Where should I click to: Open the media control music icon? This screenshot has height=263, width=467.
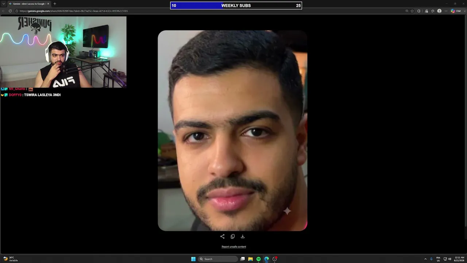pyautogui.click(x=426, y=11)
